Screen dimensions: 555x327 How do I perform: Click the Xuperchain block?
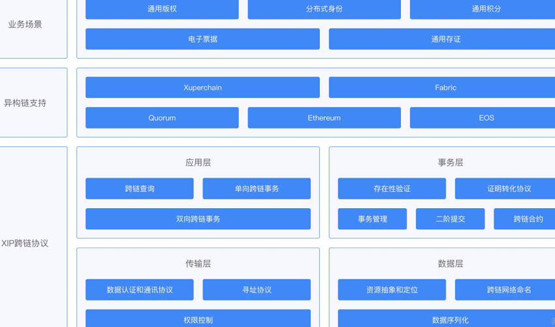coord(202,87)
